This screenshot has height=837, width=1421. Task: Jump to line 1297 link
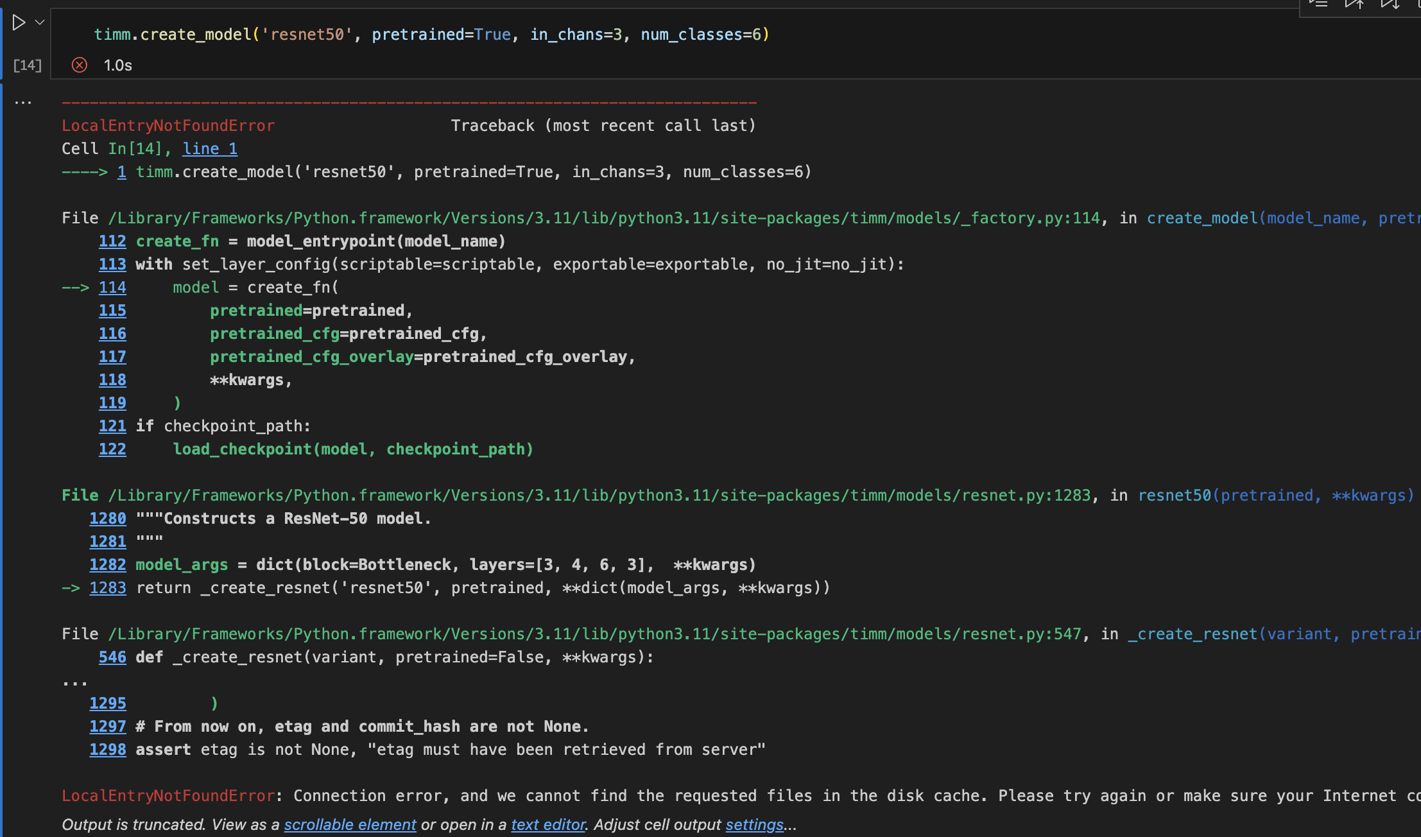[x=108, y=727]
